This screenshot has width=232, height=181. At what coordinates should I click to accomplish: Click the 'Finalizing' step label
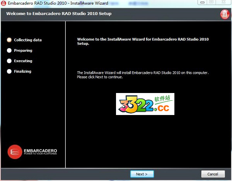[23, 71]
